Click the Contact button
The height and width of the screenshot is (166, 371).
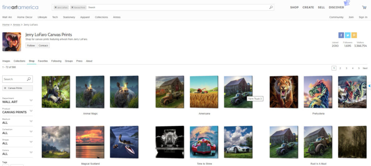tap(43, 45)
